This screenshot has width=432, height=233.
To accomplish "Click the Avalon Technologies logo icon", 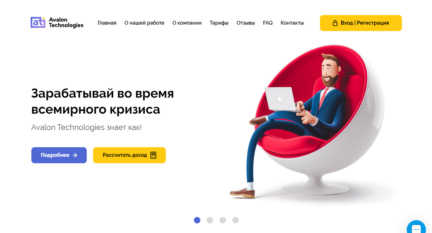I will coord(38,22).
